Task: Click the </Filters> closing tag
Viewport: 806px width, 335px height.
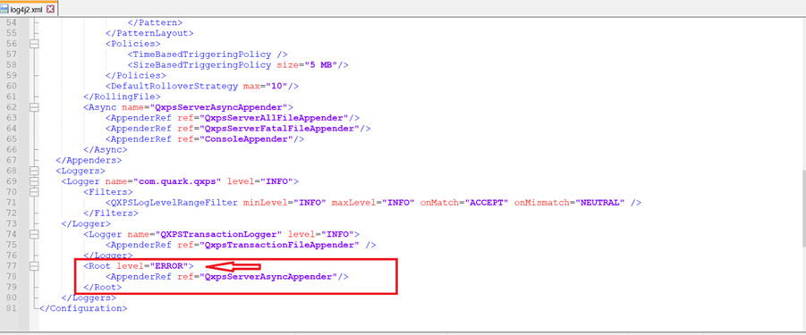Action: [x=111, y=213]
